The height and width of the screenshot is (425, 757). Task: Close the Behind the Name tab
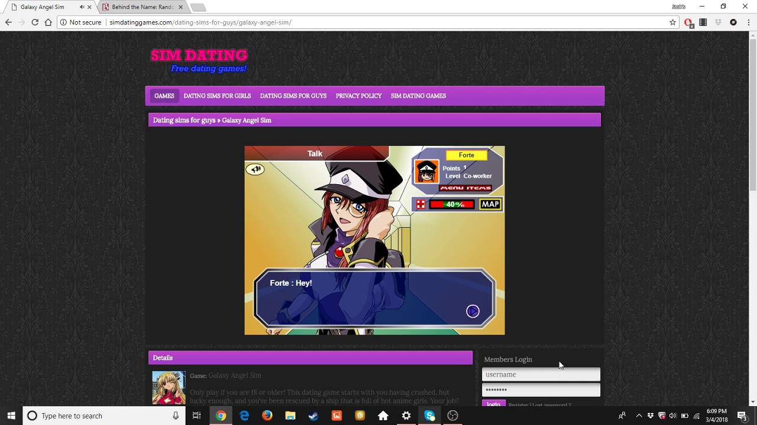click(x=180, y=7)
